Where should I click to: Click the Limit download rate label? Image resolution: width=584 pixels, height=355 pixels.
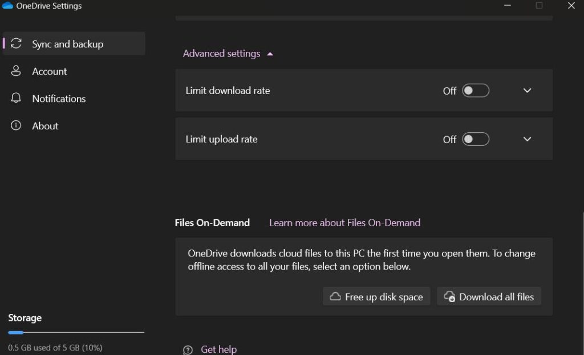pyautogui.click(x=228, y=91)
